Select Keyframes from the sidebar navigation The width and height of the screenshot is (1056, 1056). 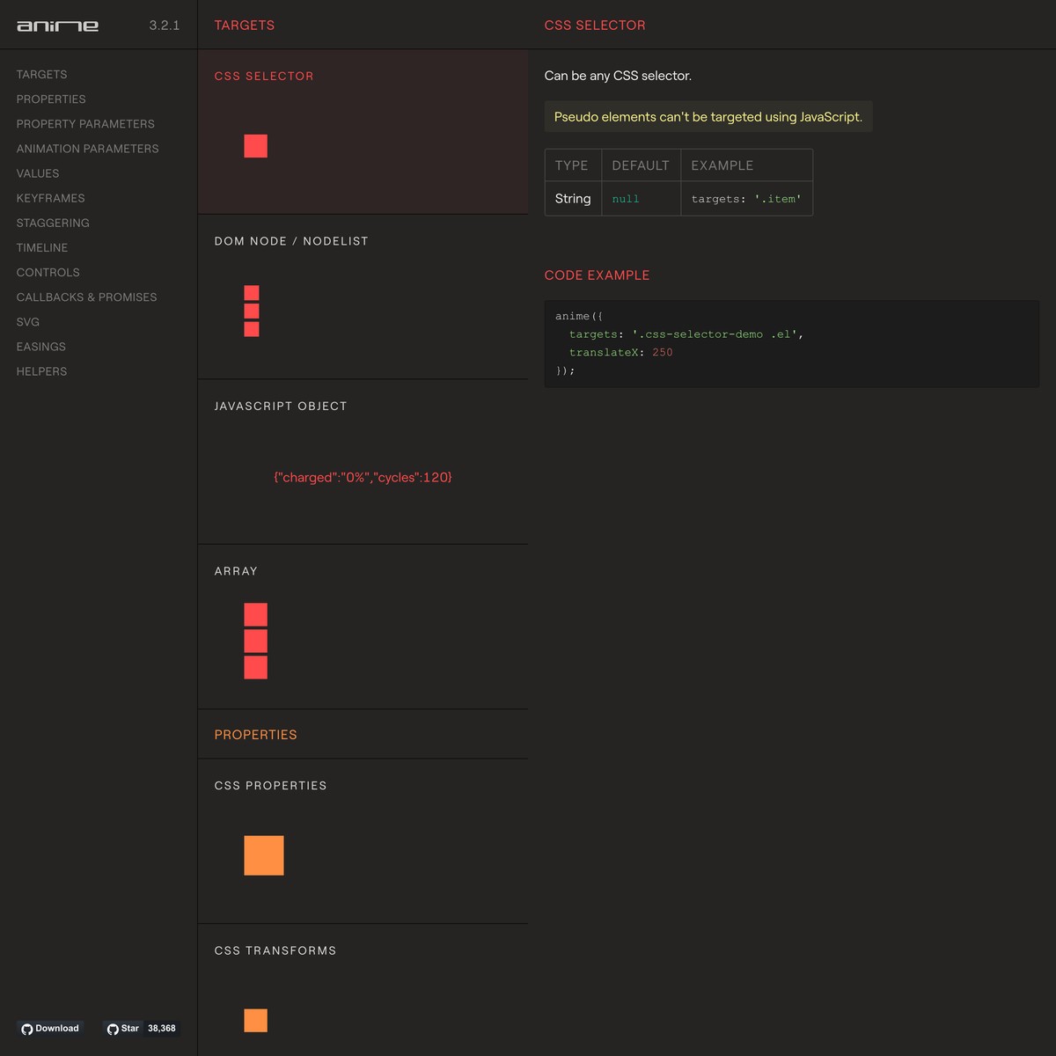tap(50, 198)
